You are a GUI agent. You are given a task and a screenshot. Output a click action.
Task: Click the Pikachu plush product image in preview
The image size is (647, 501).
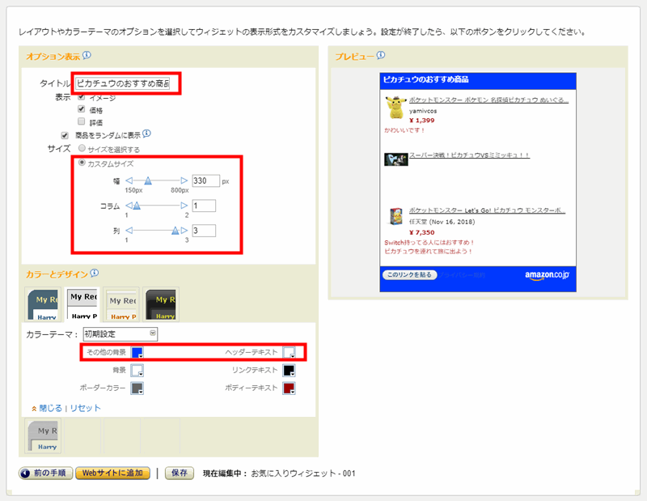pos(395,107)
